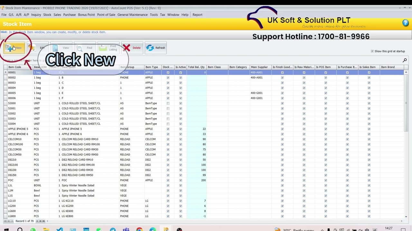412x231 pixels.
Task: Click the New stock item toolbar button
Action: pos(14,48)
